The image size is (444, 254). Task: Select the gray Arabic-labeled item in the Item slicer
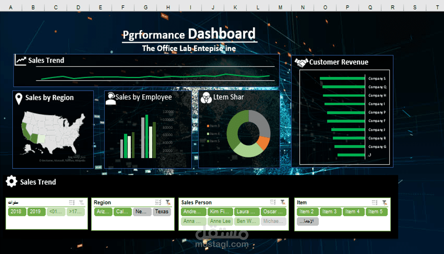click(x=308, y=221)
